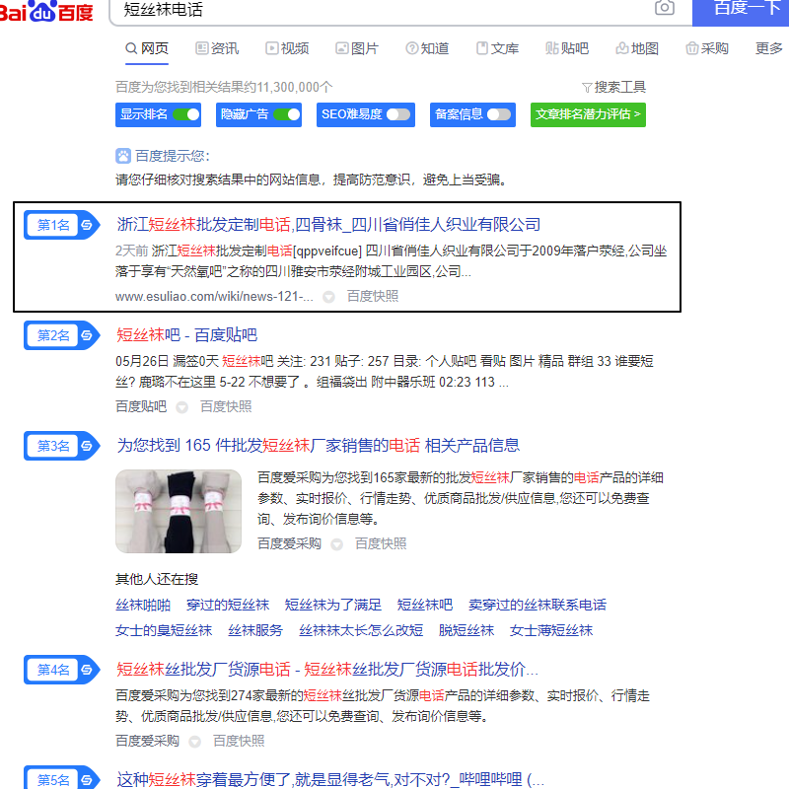
Task: Enable the SEO难易度 switch
Action: coord(398,114)
